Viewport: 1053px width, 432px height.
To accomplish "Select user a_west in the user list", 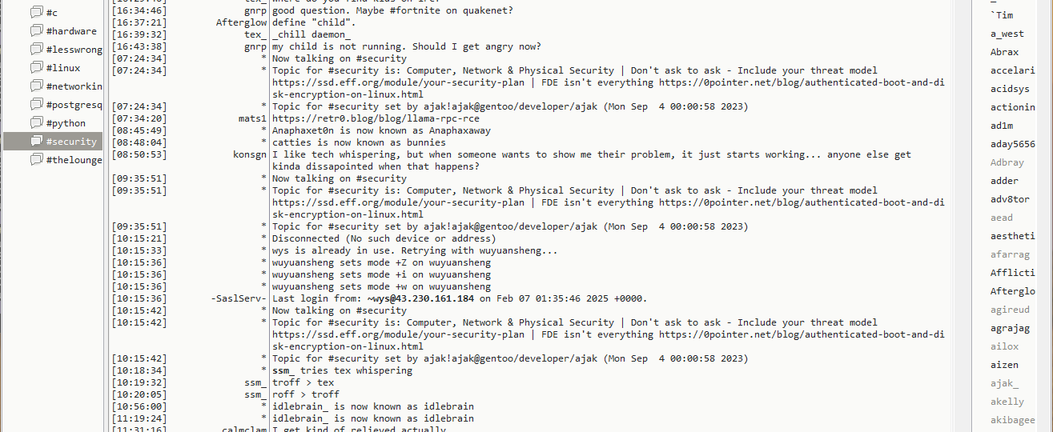I will [1007, 34].
